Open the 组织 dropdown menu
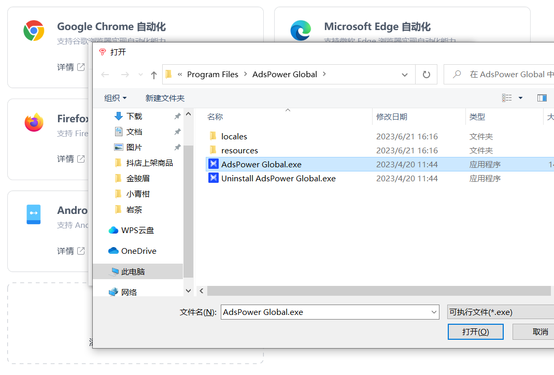The image size is (554, 375). 115,98
